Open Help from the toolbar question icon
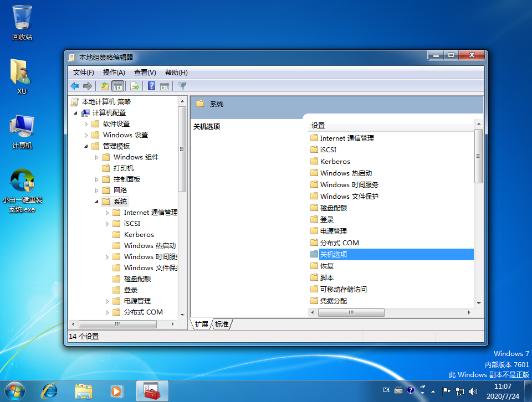The height and width of the screenshot is (402, 532). point(151,86)
